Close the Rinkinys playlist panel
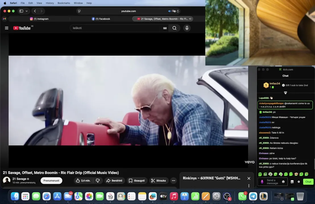 [x=249, y=178]
